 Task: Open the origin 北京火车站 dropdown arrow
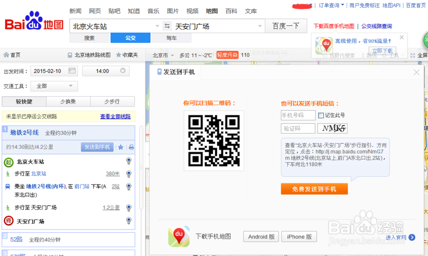click(157, 26)
